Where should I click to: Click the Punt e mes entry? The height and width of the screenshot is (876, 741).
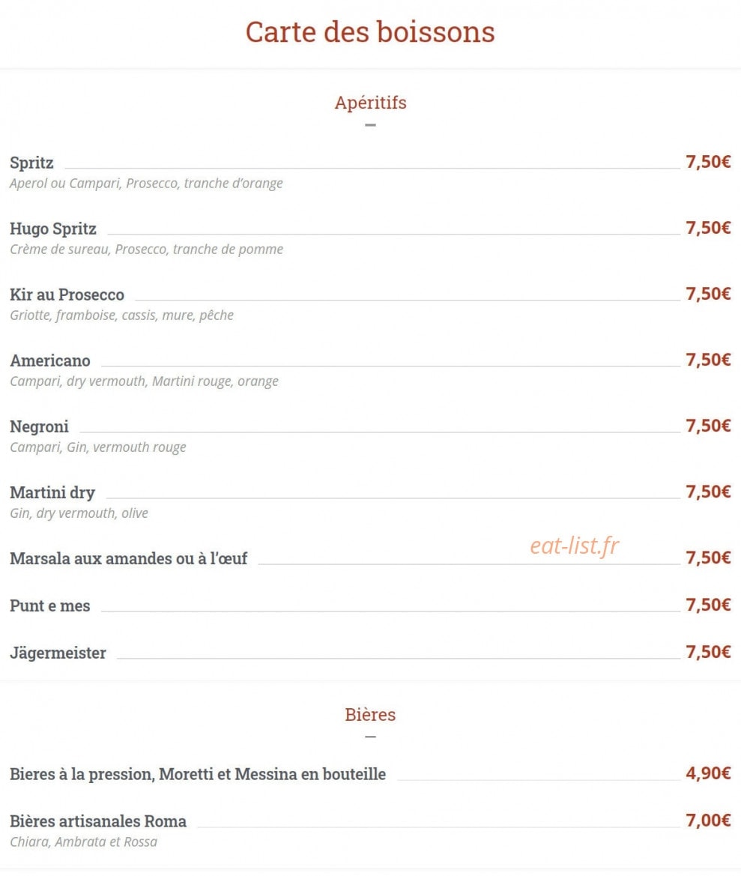coord(50,605)
